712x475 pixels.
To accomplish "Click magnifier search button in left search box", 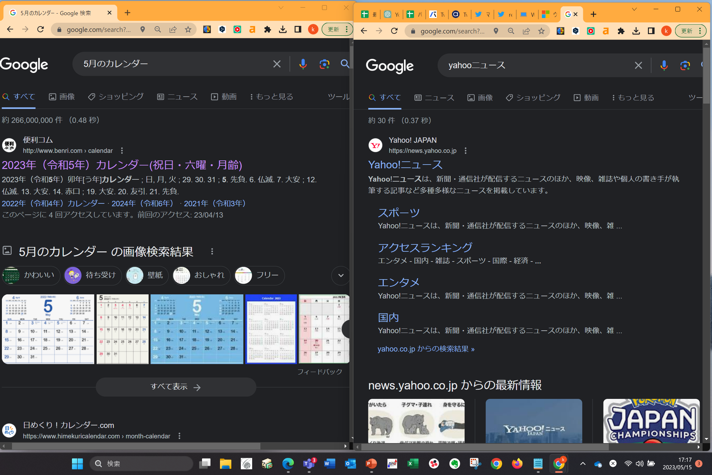I will coord(345,64).
